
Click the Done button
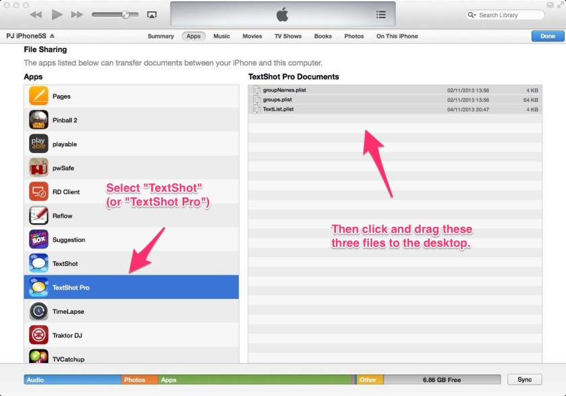tap(548, 36)
